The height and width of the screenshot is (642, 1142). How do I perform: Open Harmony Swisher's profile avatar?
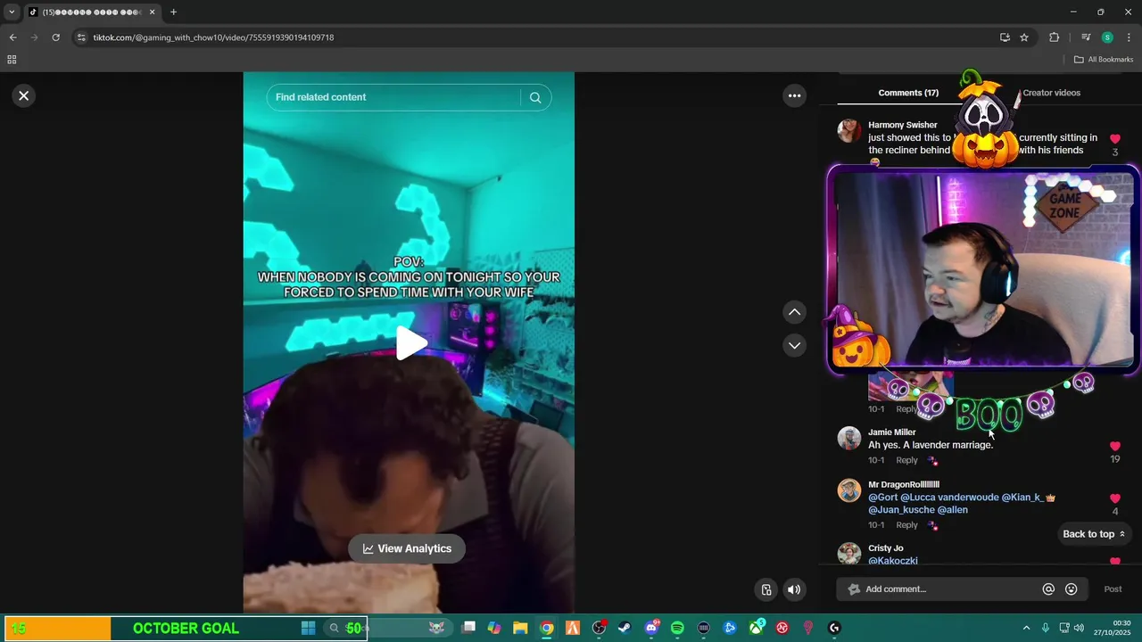point(849,131)
